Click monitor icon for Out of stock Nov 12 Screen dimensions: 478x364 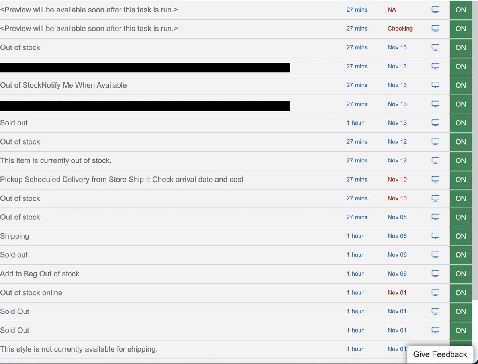click(x=435, y=141)
